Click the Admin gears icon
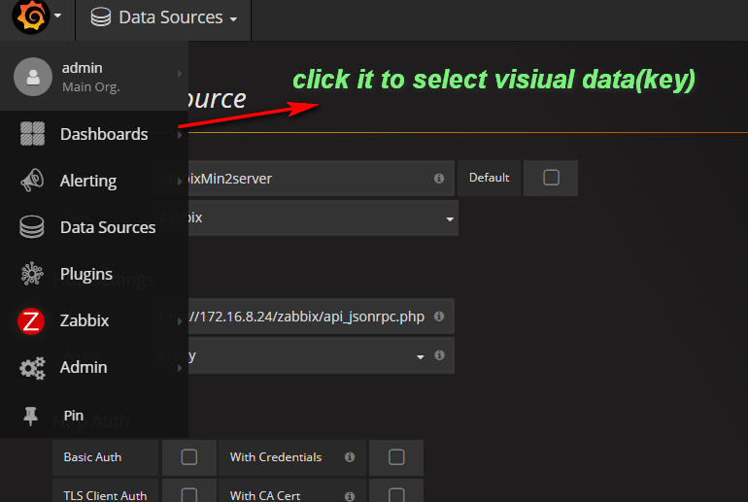Image resolution: width=748 pixels, height=502 pixels. [32, 368]
